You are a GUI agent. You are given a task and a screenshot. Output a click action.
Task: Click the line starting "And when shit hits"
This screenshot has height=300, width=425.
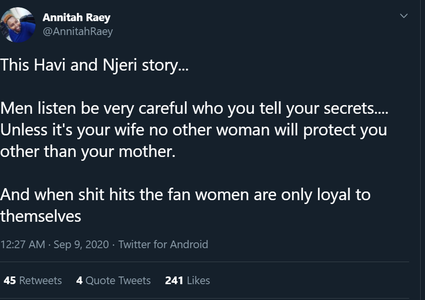click(185, 194)
